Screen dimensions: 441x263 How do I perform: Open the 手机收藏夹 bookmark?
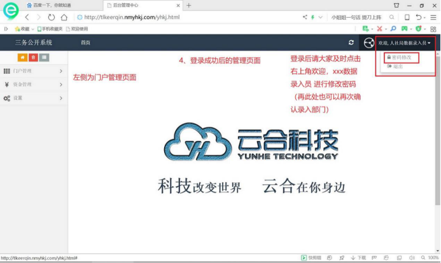50,29
